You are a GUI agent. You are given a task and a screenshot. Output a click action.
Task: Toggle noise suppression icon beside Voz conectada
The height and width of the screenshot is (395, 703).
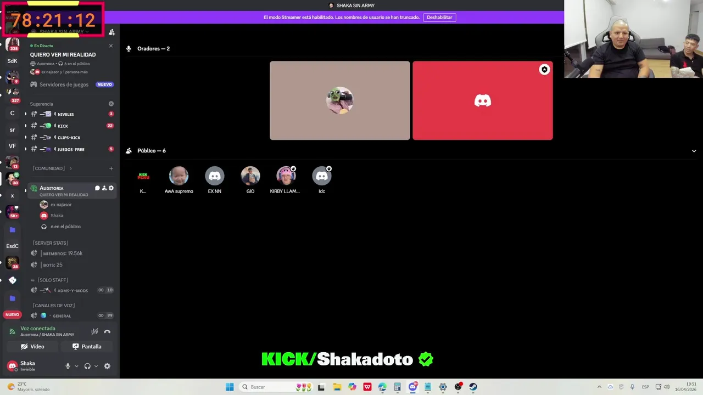pos(94,331)
